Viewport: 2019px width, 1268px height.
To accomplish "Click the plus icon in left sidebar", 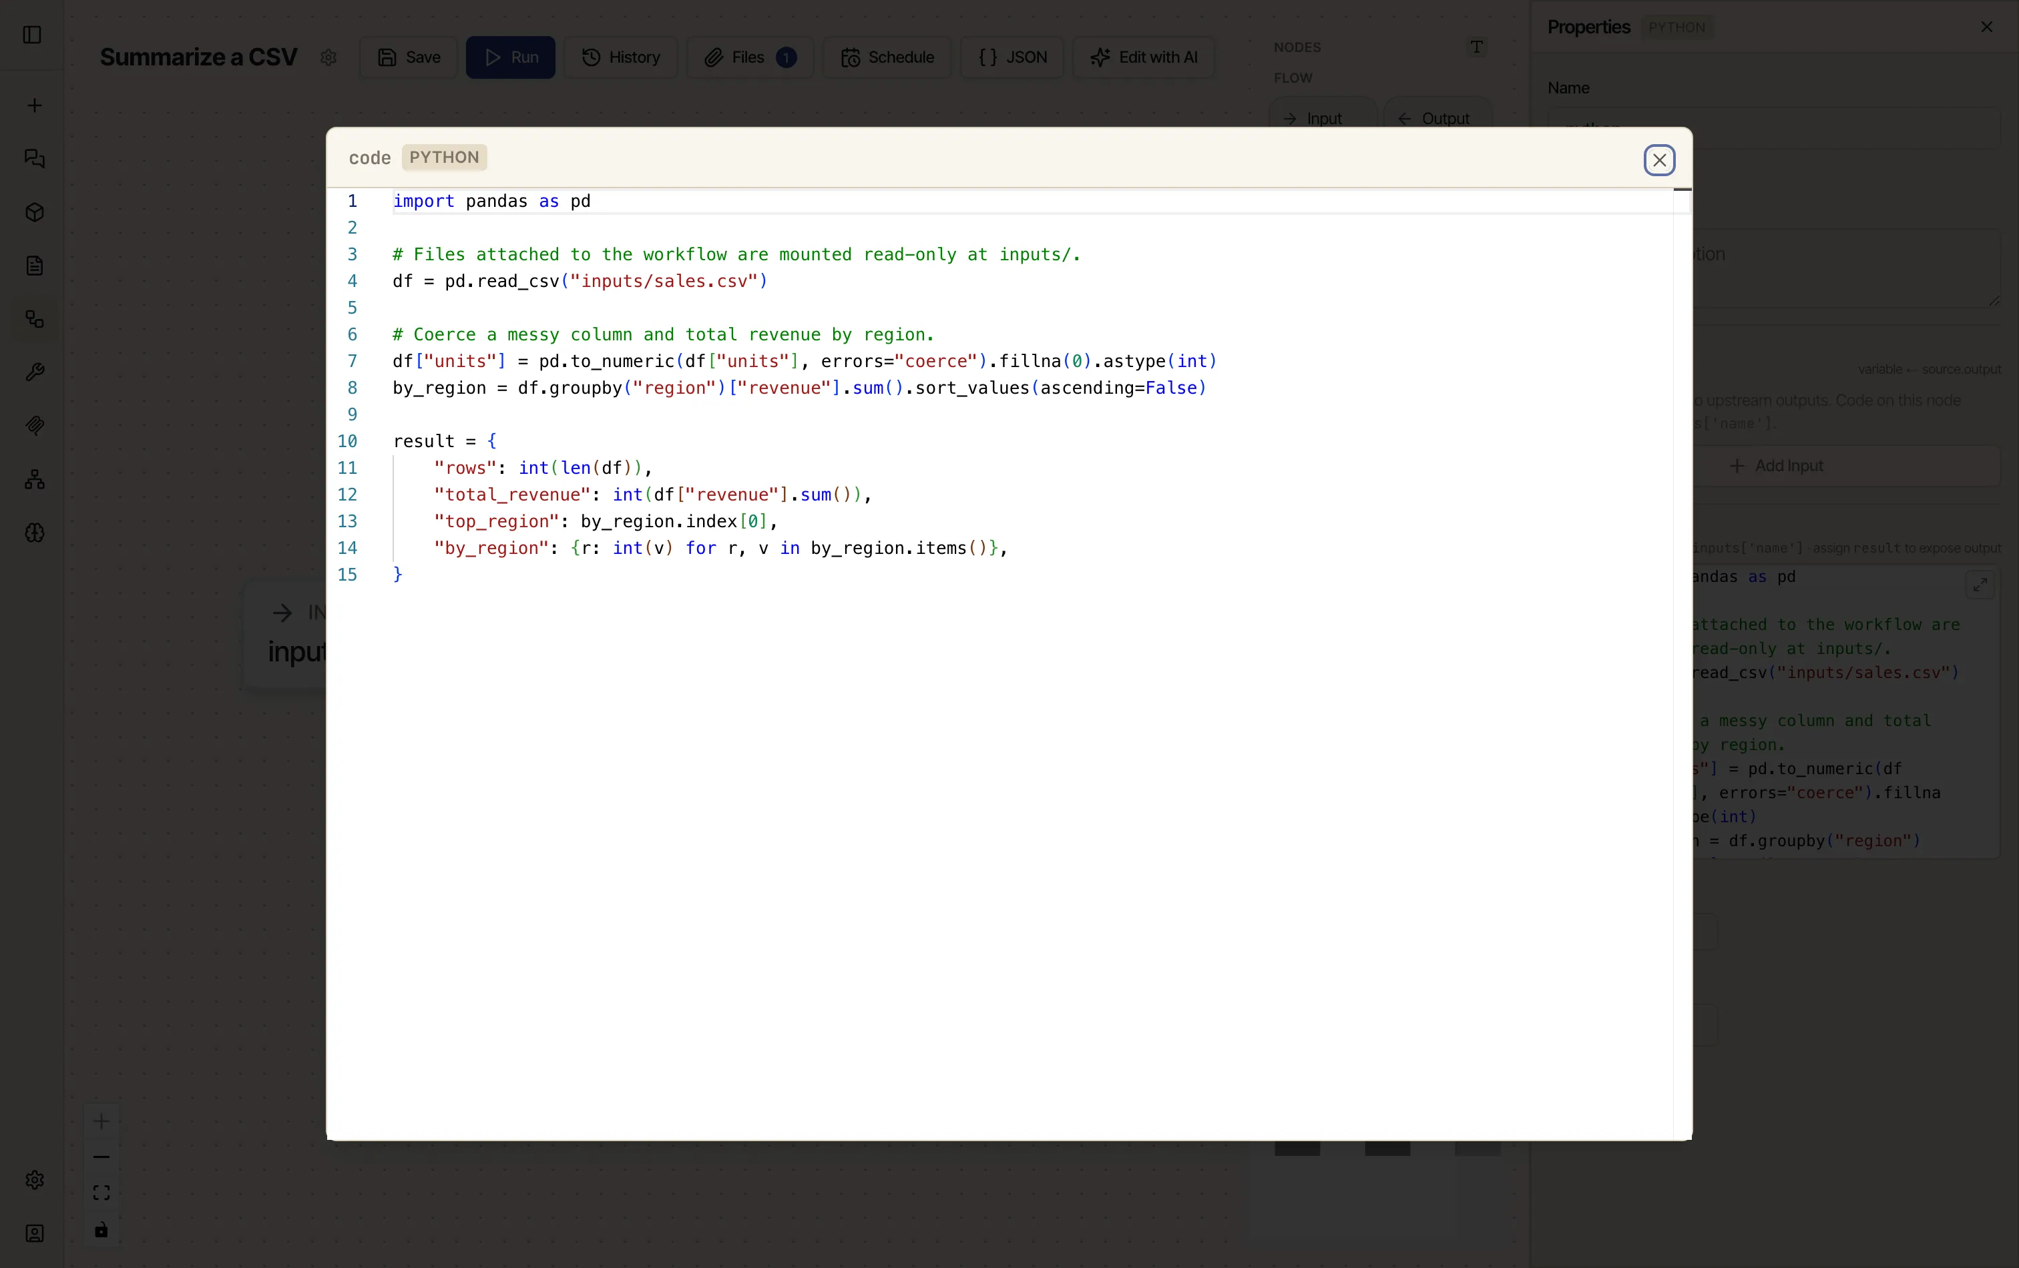I will 34,105.
